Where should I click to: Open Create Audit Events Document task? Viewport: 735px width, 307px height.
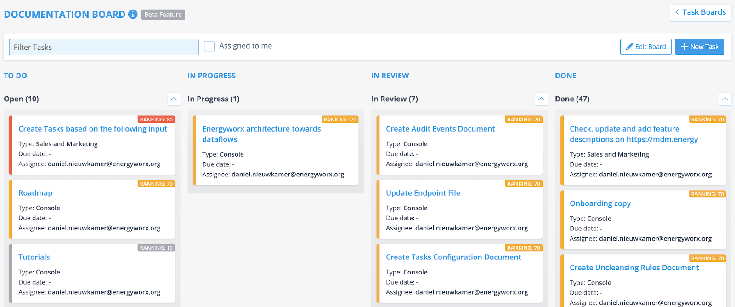pyautogui.click(x=440, y=129)
